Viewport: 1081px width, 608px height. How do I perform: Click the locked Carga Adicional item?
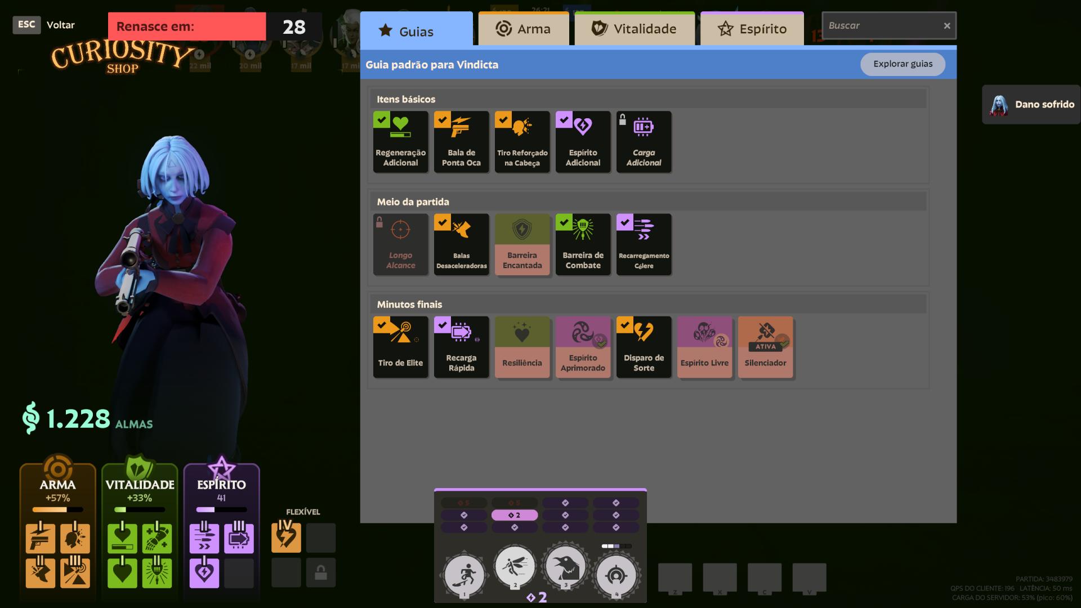[x=644, y=142]
